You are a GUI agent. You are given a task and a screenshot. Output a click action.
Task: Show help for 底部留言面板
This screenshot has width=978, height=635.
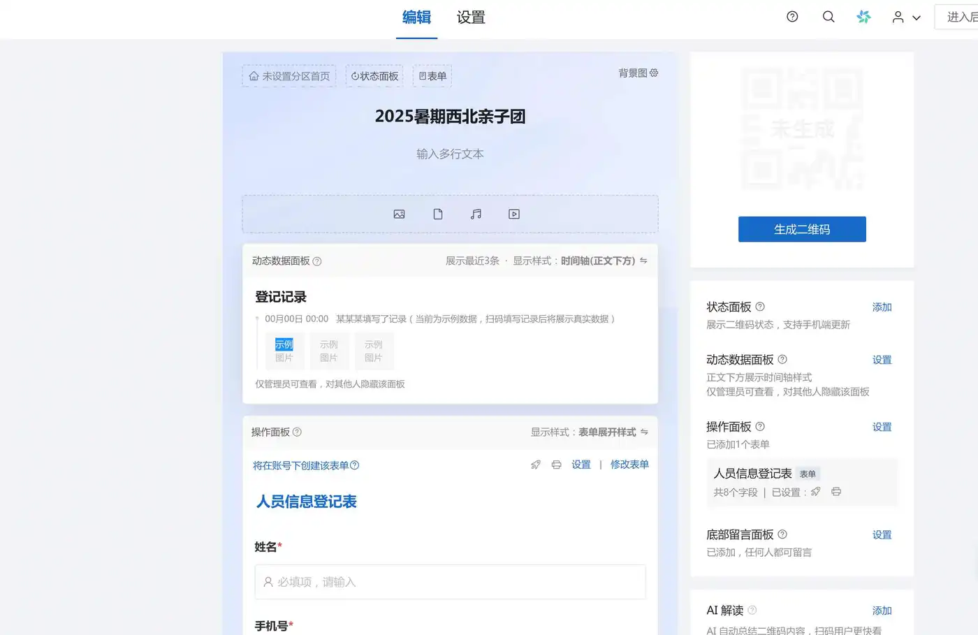[782, 534]
